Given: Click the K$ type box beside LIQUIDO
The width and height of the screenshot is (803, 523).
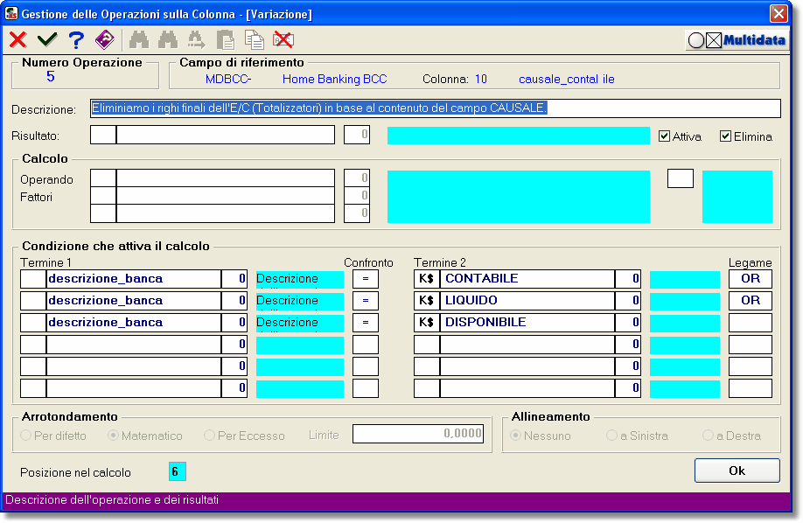Looking at the screenshot, I should [427, 301].
